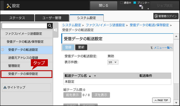180x106 pixels.
Task: Open システム設定 breadcrumb link
Action: tap(72, 25)
